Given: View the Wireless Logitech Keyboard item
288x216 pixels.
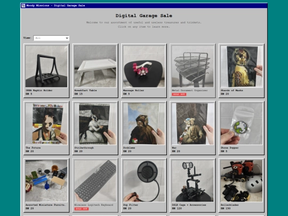Looking at the screenshot, I should click(x=95, y=185).
